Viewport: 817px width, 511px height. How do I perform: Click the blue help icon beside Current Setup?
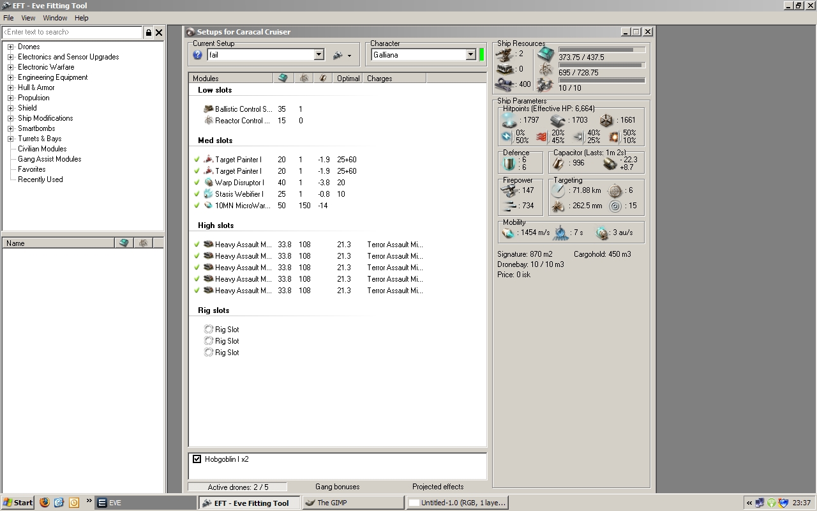tap(197, 55)
